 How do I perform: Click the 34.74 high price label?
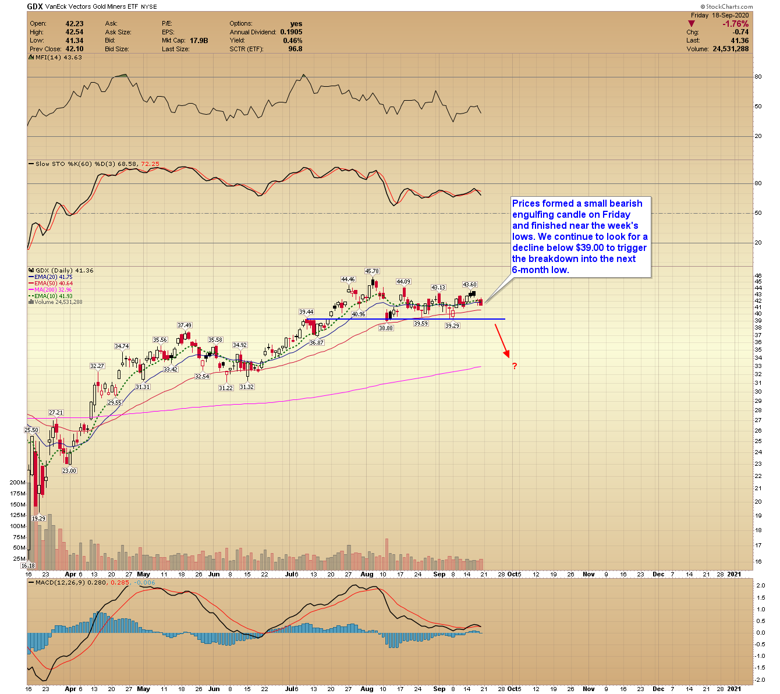(122, 346)
